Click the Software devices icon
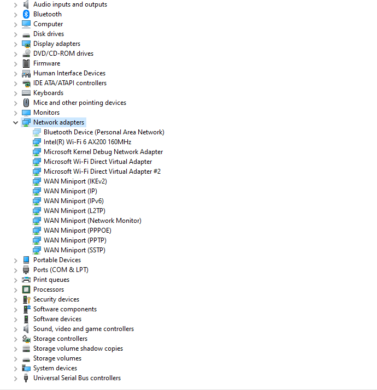The width and height of the screenshot is (377, 390). [x=26, y=319]
